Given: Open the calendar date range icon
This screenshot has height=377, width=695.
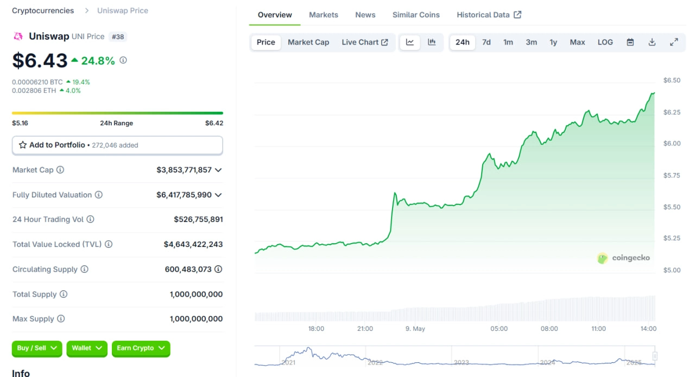Looking at the screenshot, I should [630, 42].
